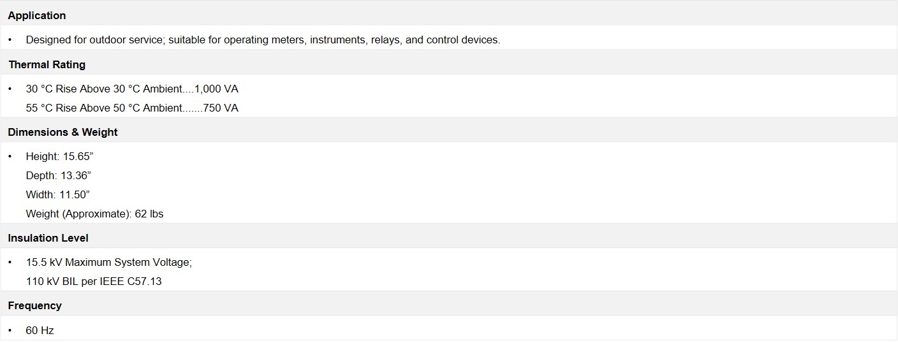
Task: Click the outdoor service application description
Action: click(x=263, y=40)
